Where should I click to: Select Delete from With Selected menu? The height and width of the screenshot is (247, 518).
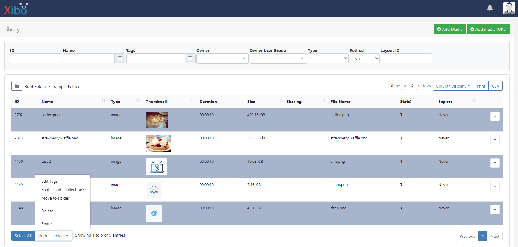click(47, 211)
